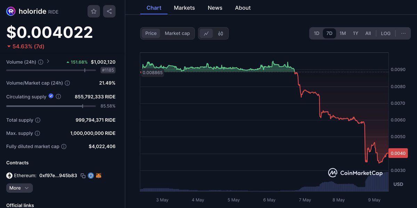The width and height of the screenshot is (417, 208).
Task: Switch to candlestick chart icon
Action: tap(221, 33)
